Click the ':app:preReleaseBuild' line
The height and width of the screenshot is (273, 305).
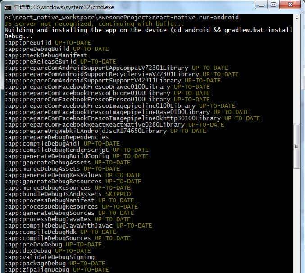coord(60,61)
